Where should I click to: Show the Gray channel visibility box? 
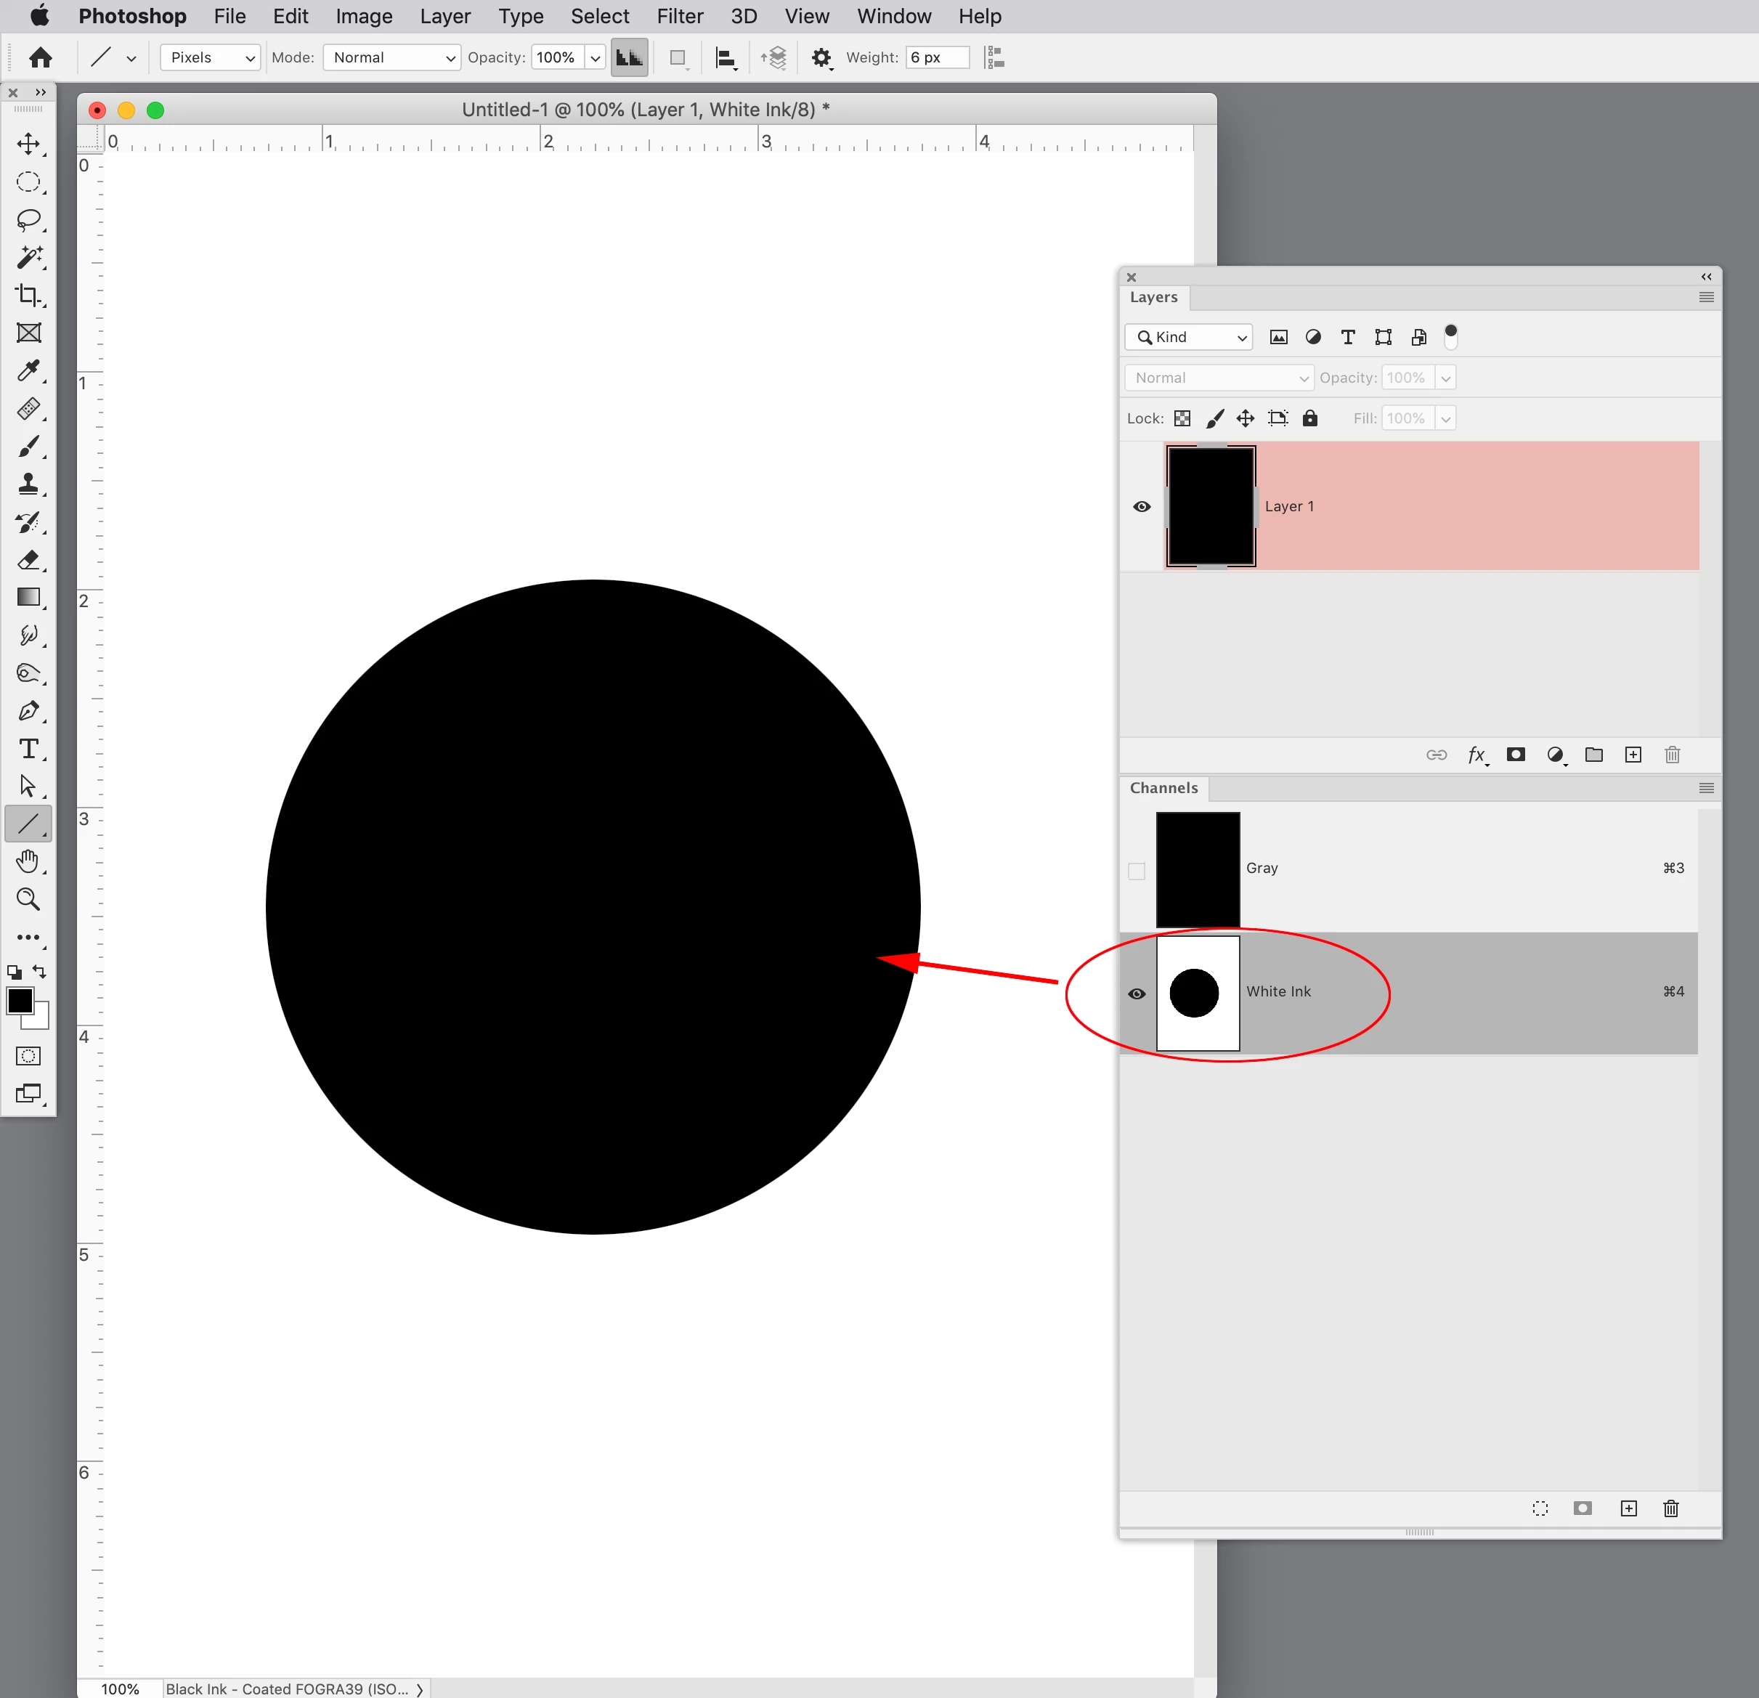[1136, 872]
